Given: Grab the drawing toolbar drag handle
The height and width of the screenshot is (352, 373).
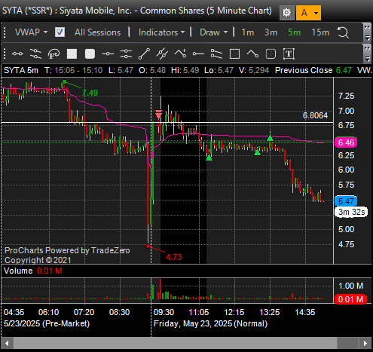Looking at the screenshot, I should pyautogui.click(x=5, y=54).
